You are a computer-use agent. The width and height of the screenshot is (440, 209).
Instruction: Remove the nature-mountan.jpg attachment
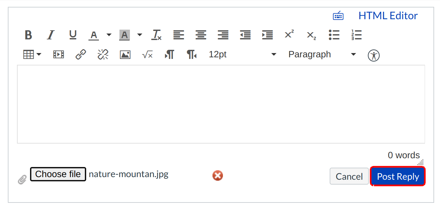(x=217, y=175)
